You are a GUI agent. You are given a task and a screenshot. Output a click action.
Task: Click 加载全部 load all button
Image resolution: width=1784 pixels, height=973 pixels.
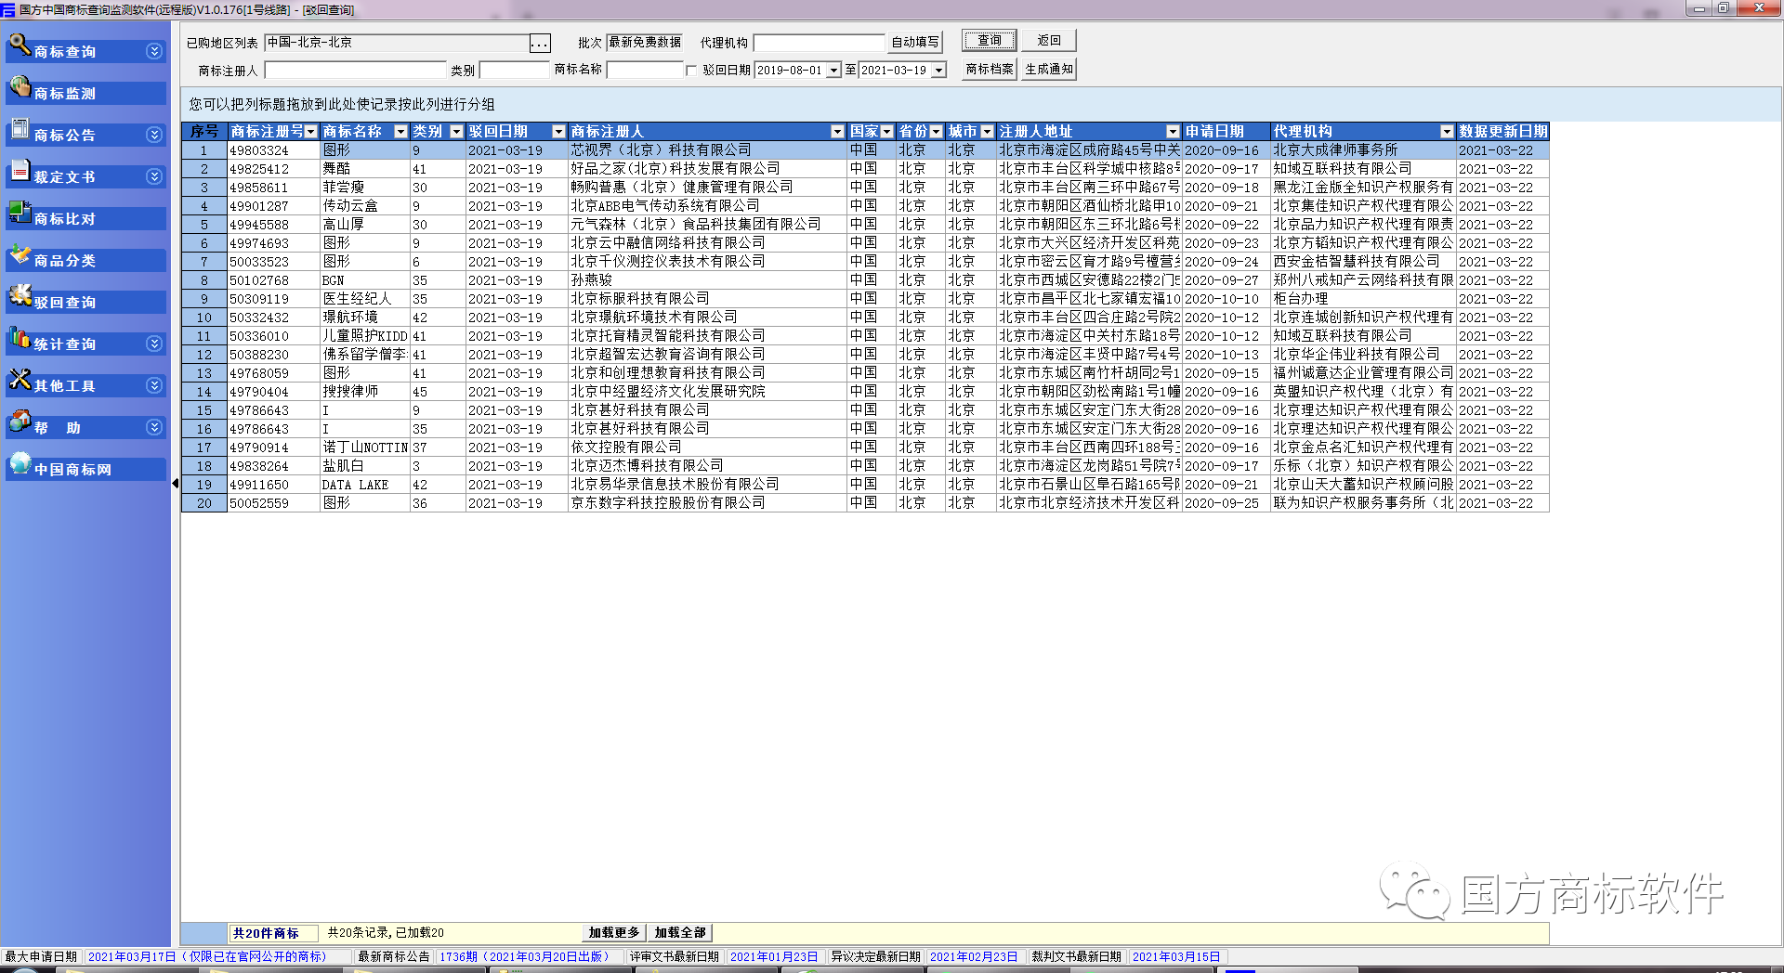(680, 933)
